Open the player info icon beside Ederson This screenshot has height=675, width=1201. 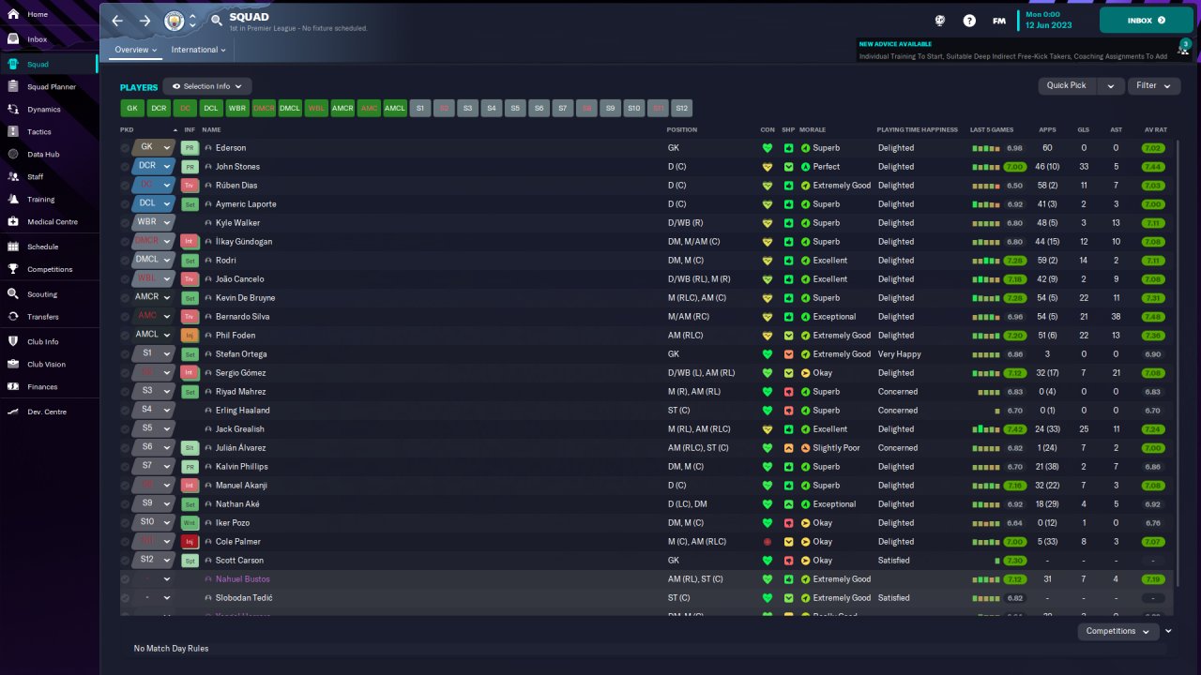point(208,148)
